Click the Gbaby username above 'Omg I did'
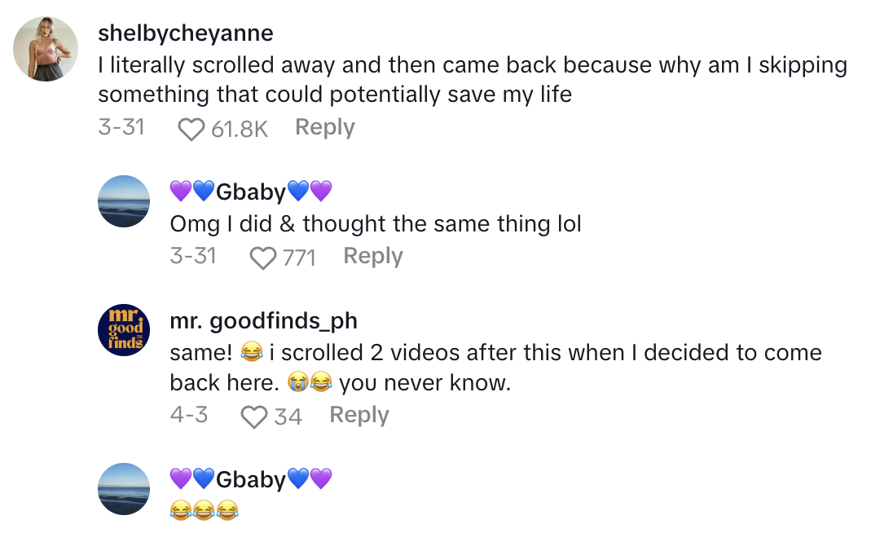The height and width of the screenshot is (533, 880). (x=251, y=192)
